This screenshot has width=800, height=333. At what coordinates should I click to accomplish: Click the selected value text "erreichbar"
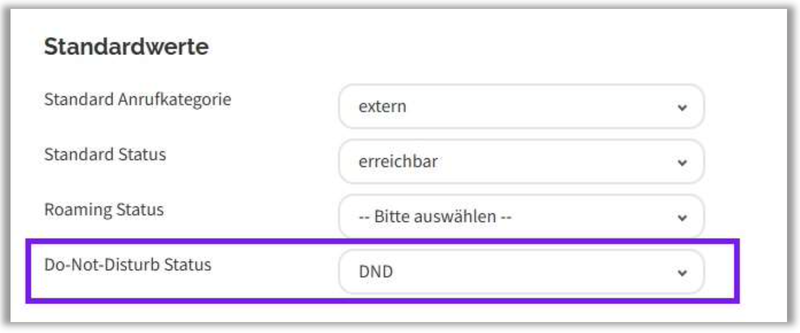coord(398,162)
